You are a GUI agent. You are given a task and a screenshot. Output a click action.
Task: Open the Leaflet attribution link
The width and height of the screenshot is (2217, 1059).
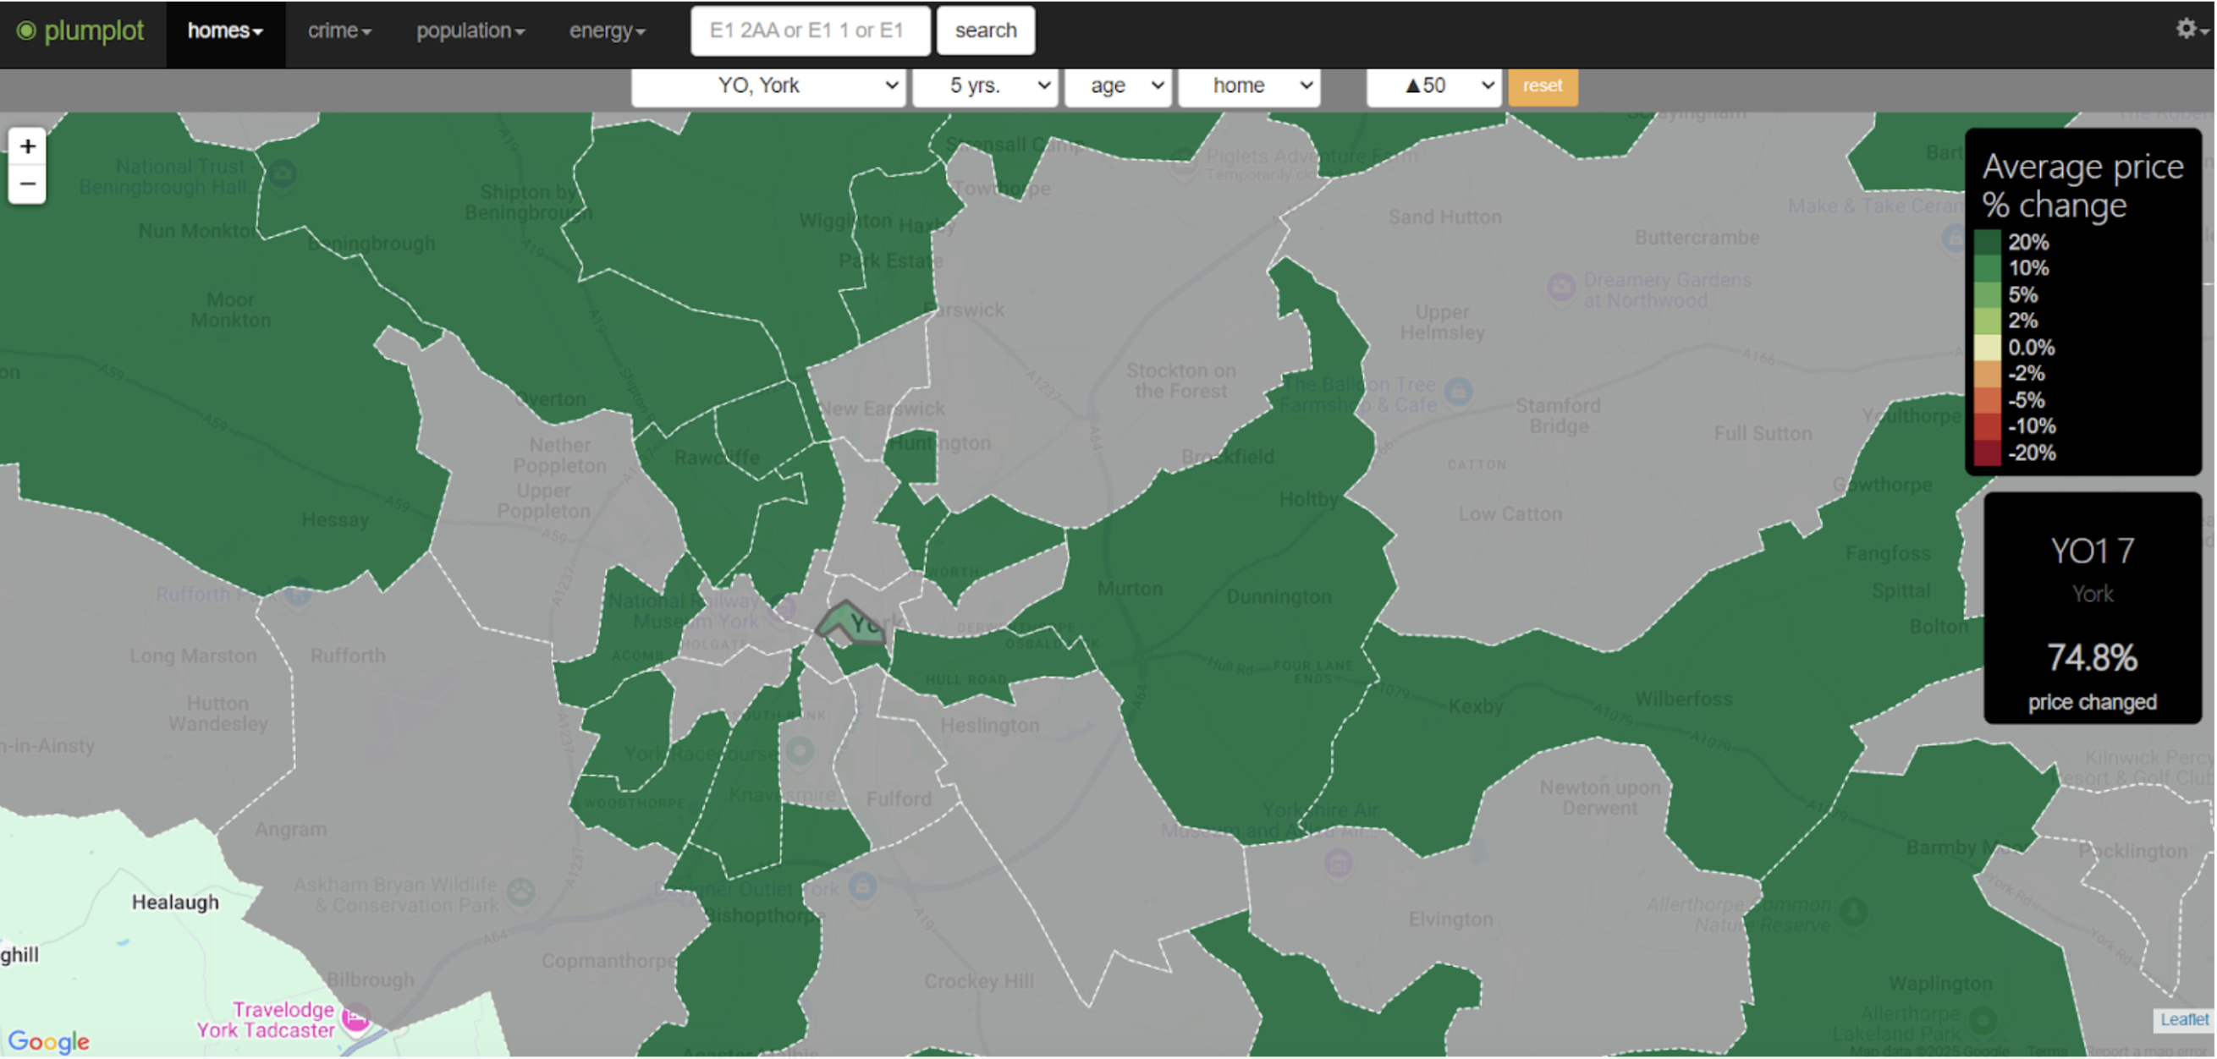(2184, 1020)
